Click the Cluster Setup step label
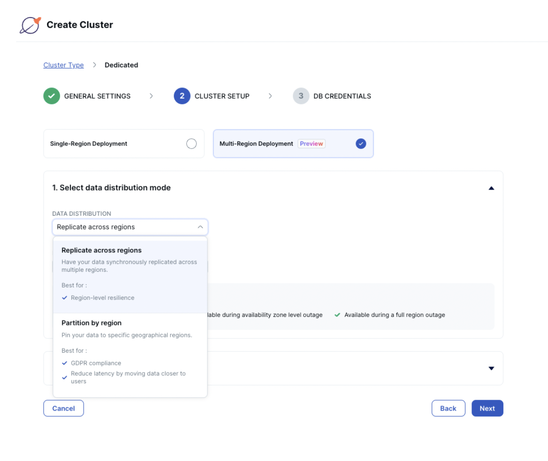The width and height of the screenshot is (548, 461). tap(222, 96)
